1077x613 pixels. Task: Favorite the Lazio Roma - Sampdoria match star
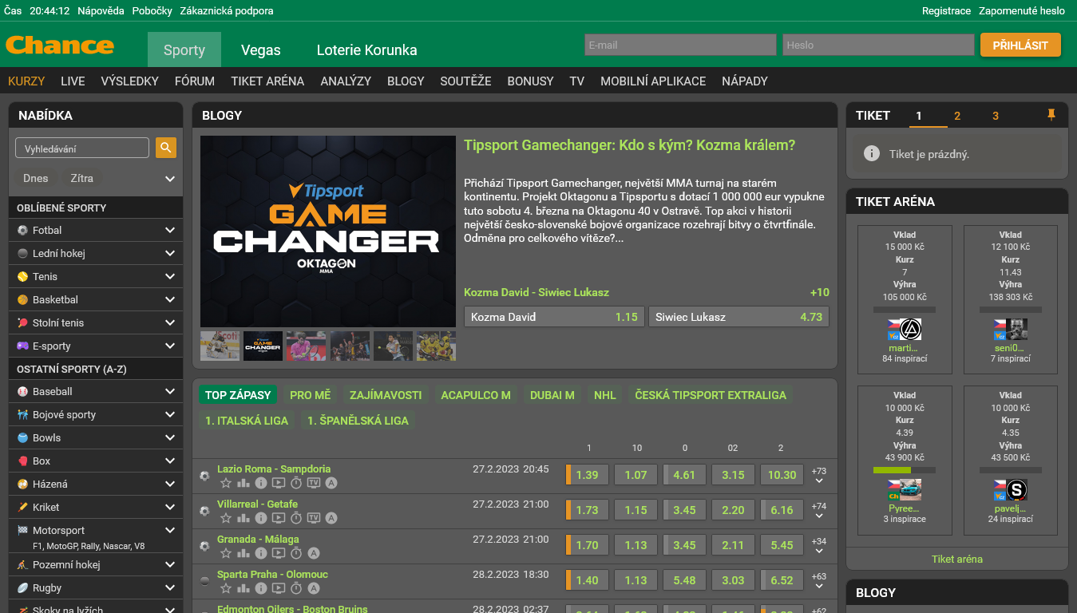coord(226,483)
